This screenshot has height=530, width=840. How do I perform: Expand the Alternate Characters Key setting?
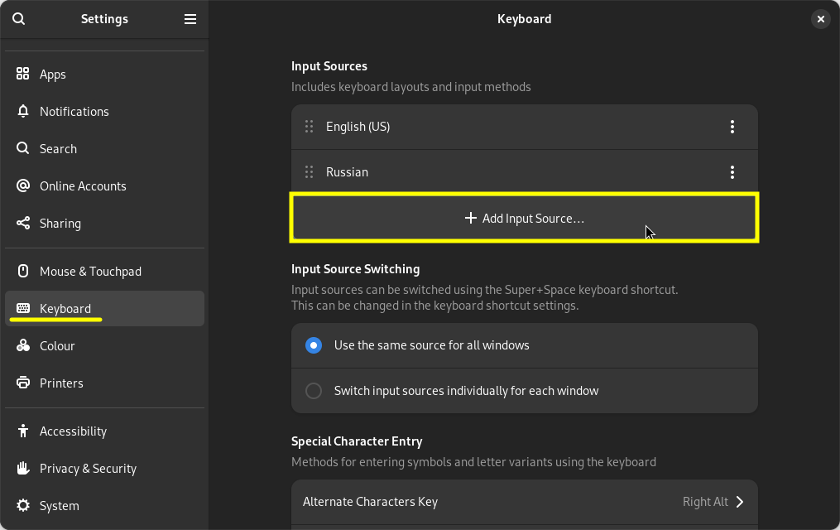click(524, 502)
